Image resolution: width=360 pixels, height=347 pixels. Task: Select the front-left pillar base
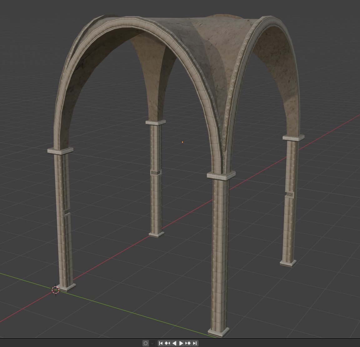click(x=67, y=287)
